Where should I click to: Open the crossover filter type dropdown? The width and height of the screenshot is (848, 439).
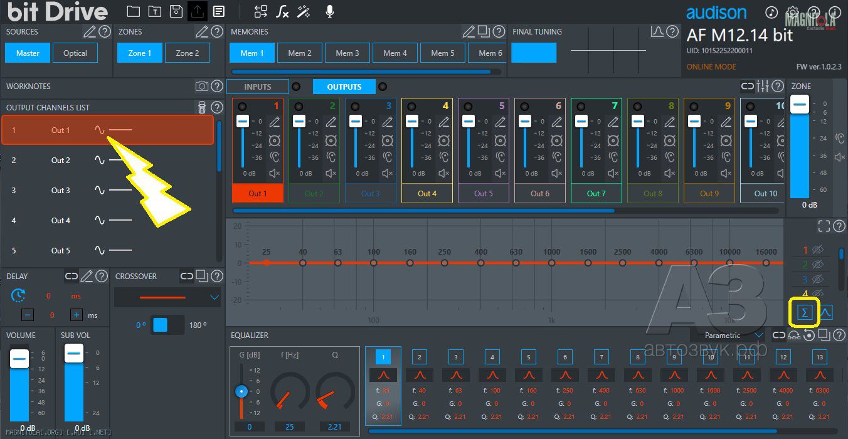pos(167,297)
